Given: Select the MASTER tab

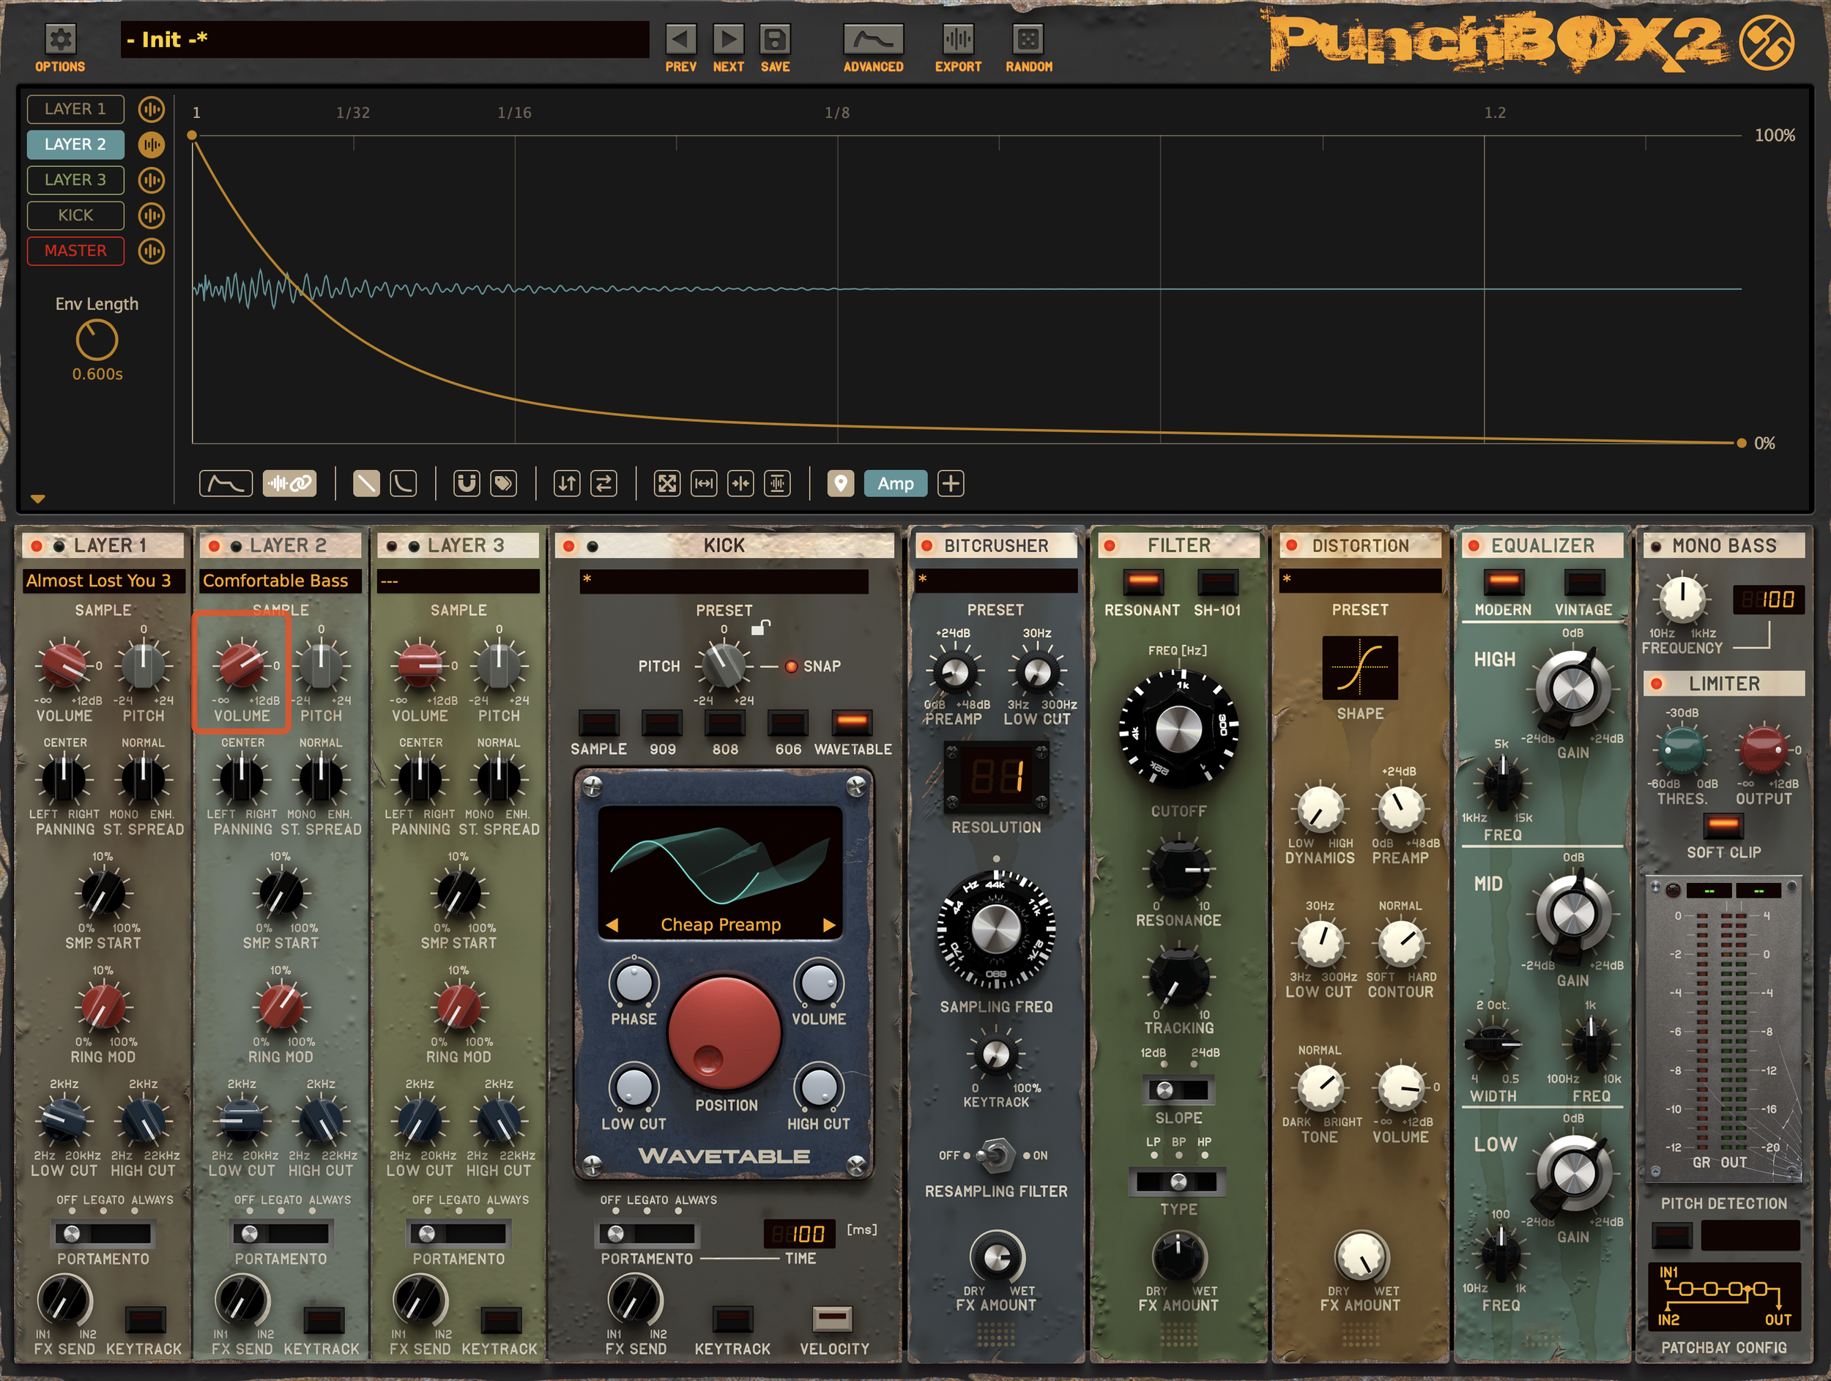Looking at the screenshot, I should point(75,252).
